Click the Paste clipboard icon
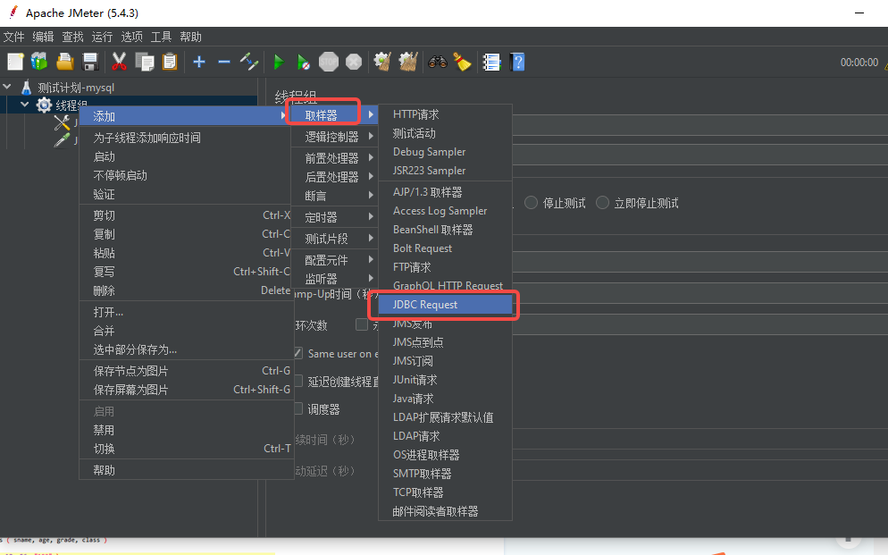The image size is (888, 555). (170, 62)
